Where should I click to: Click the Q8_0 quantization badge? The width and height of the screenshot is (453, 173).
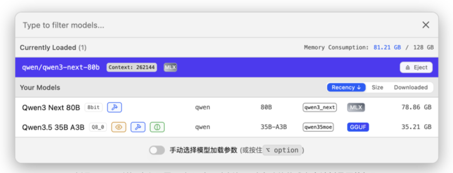[98, 127]
